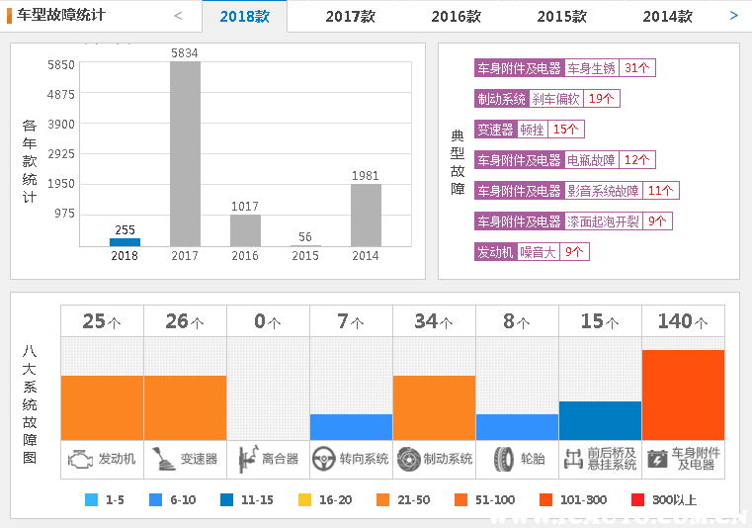Click the battery (车身附件及电器) icon
This screenshot has width=752, height=528.
click(x=657, y=459)
